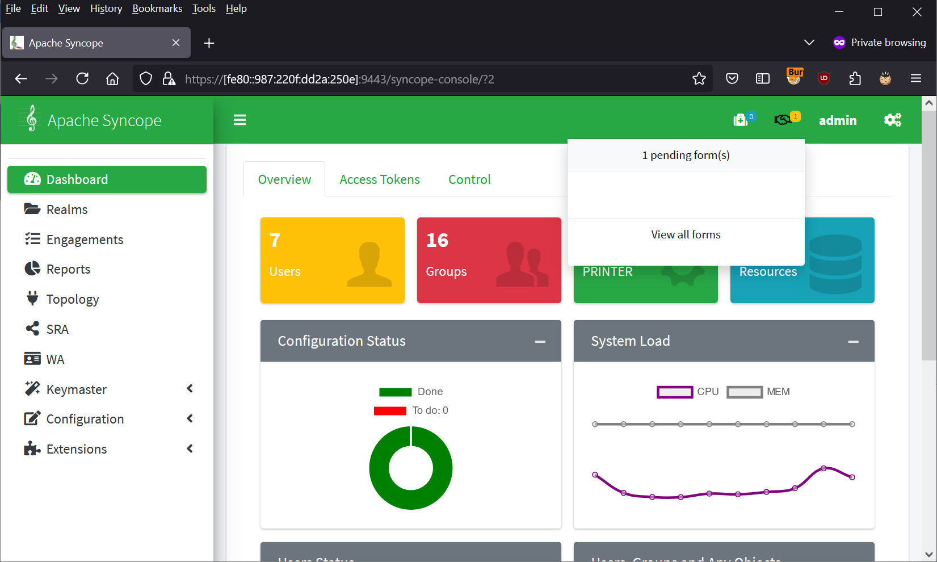Expand the Extensions submenu
Screen dimensions: 937x562
point(107,449)
